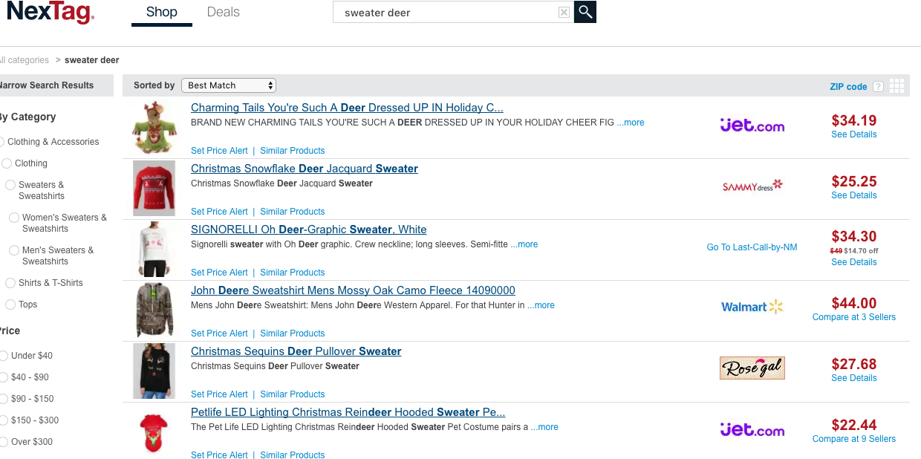Image resolution: width=921 pixels, height=459 pixels.
Task: See Details under $34.19 price
Action: 854,134
